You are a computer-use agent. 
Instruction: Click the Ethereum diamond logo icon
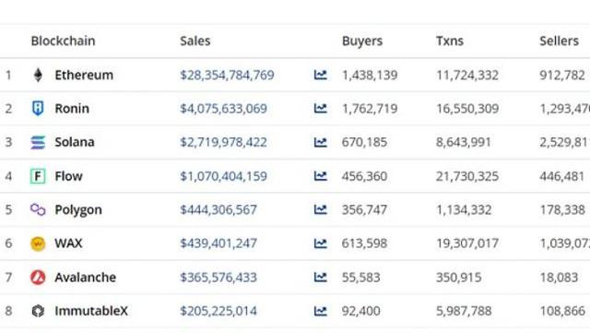pos(38,75)
